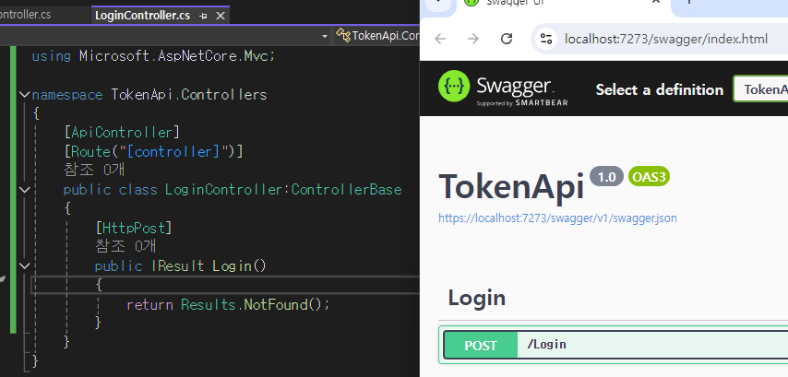The image size is (788, 377).
Task: Collapse the Login section heading
Action: [x=476, y=298]
